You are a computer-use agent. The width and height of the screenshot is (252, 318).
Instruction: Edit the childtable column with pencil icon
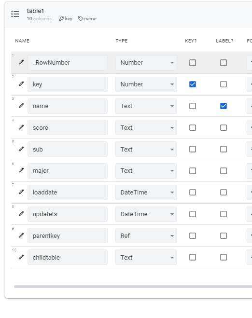(x=21, y=257)
